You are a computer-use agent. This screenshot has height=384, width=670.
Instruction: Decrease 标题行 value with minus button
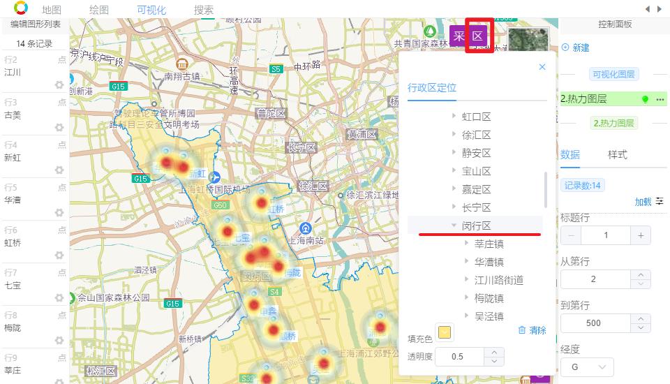(571, 235)
